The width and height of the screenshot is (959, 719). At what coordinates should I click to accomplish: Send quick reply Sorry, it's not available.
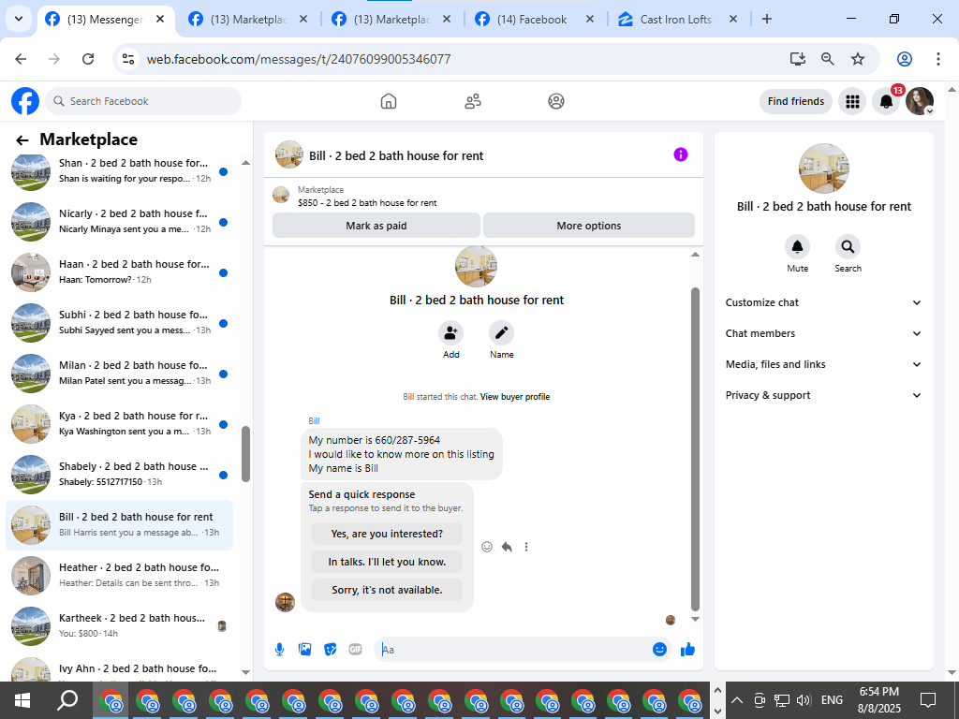(387, 590)
